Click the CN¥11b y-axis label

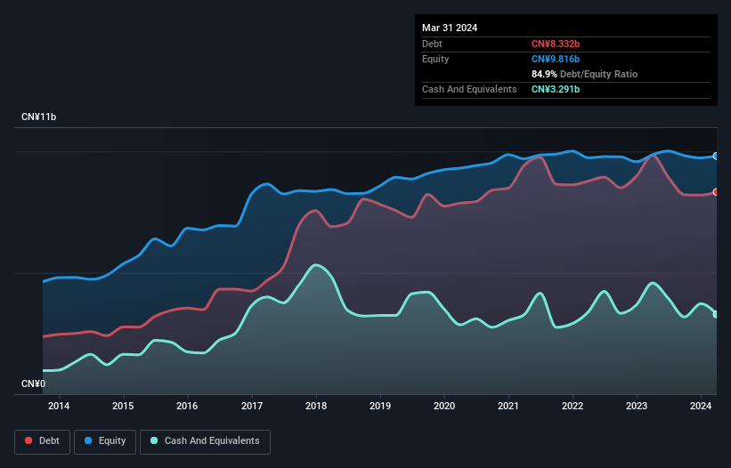(38, 117)
